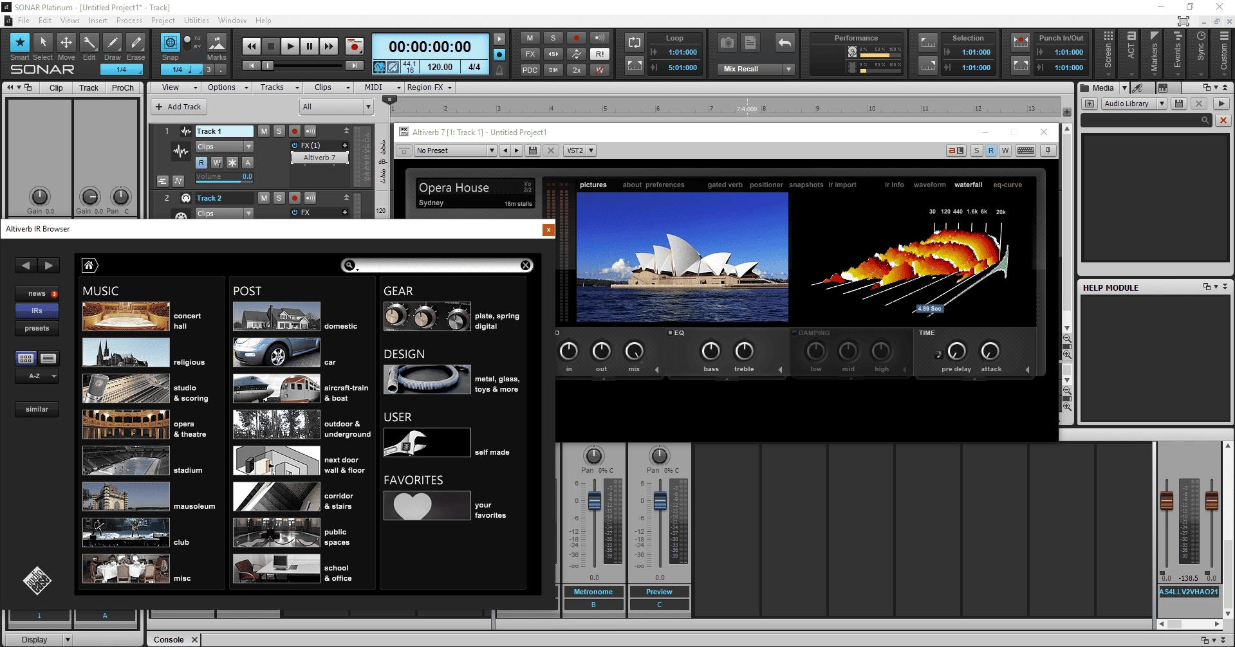Save preset using disk icon in Altiverb window
The image size is (1235, 647).
533,150
